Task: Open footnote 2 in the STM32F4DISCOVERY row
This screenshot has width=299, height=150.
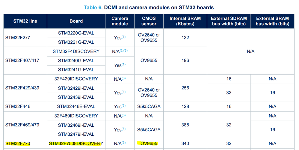Action: [122, 50]
